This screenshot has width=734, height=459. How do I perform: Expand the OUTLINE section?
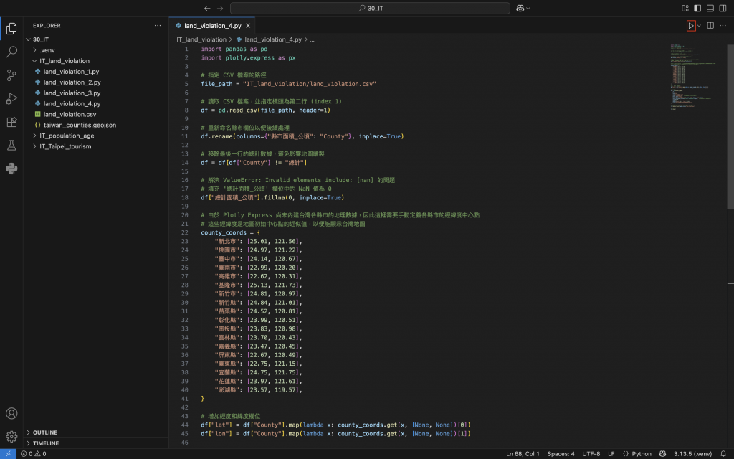click(x=44, y=432)
